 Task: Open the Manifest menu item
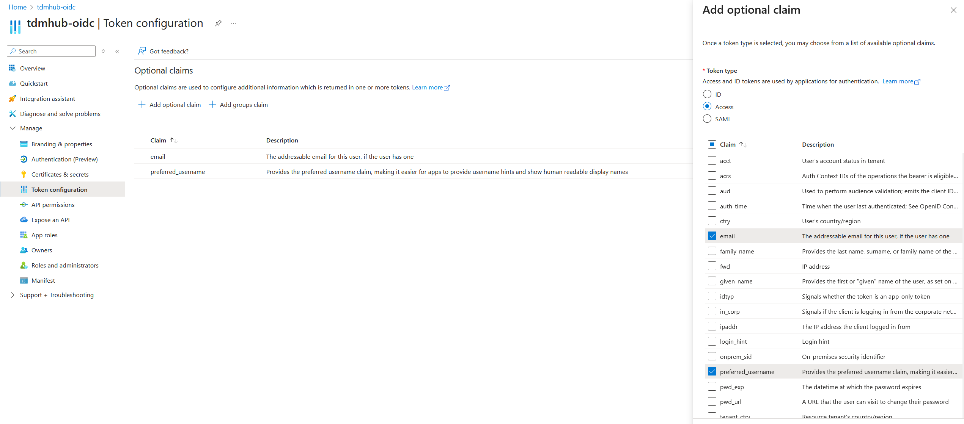(43, 280)
